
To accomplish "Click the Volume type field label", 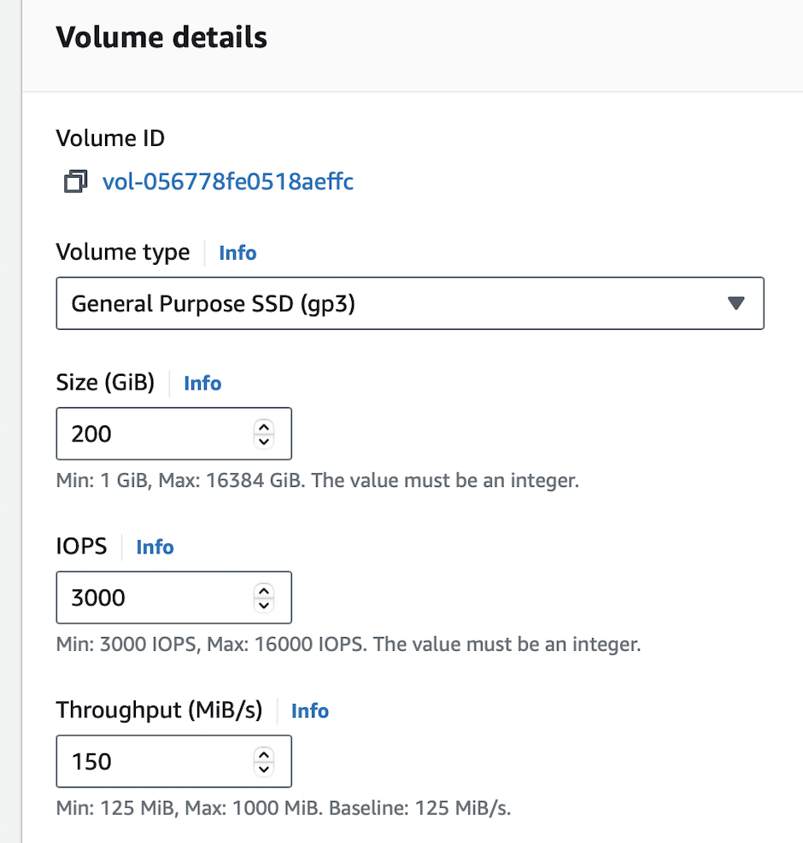I will (122, 253).
